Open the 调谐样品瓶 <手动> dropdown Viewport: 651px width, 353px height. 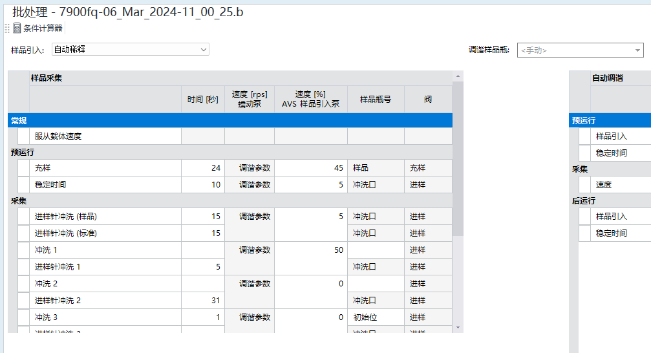tap(580, 50)
